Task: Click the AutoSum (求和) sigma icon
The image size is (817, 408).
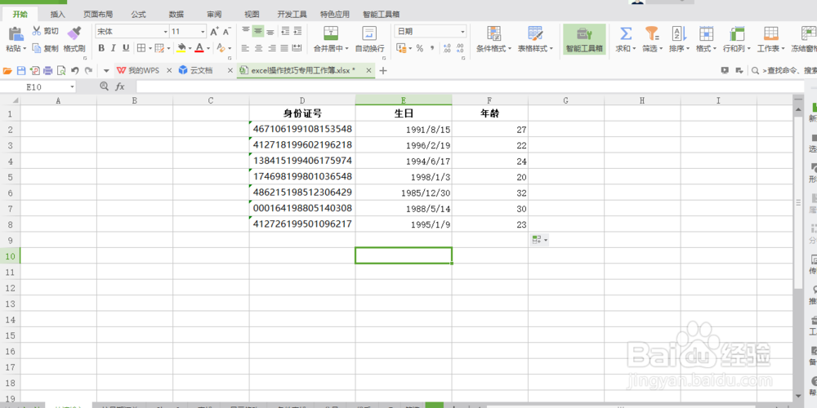Action: pos(626,33)
